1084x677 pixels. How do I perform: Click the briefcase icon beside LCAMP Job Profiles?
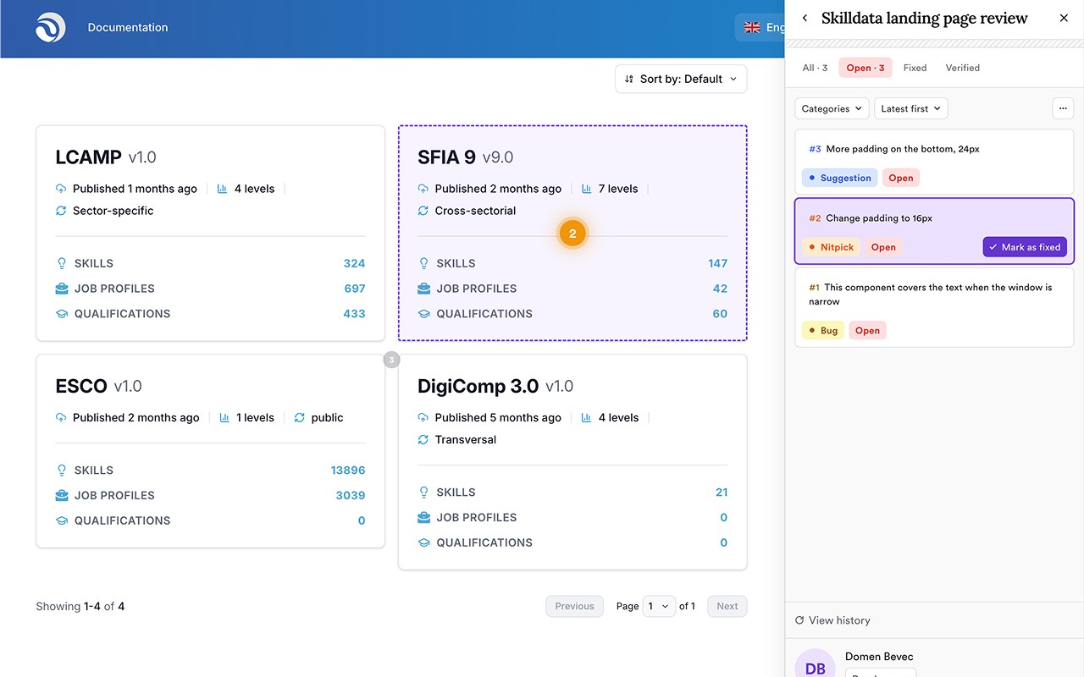[x=61, y=289]
